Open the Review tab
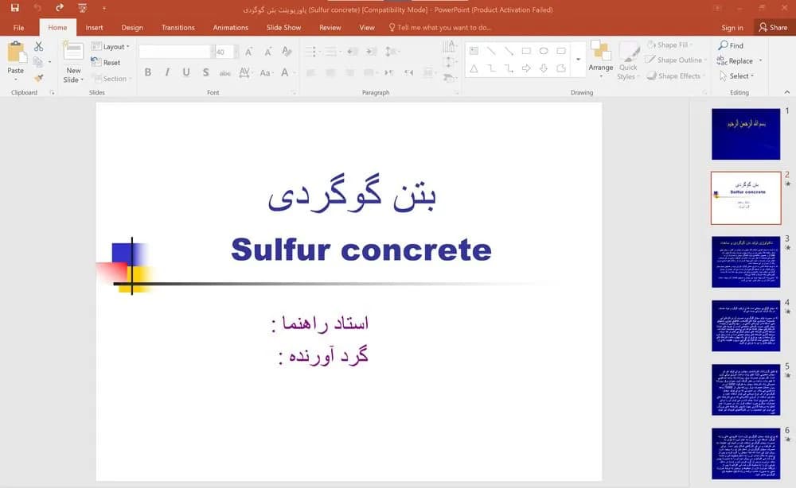Image resolution: width=796 pixels, height=488 pixels. (x=330, y=28)
